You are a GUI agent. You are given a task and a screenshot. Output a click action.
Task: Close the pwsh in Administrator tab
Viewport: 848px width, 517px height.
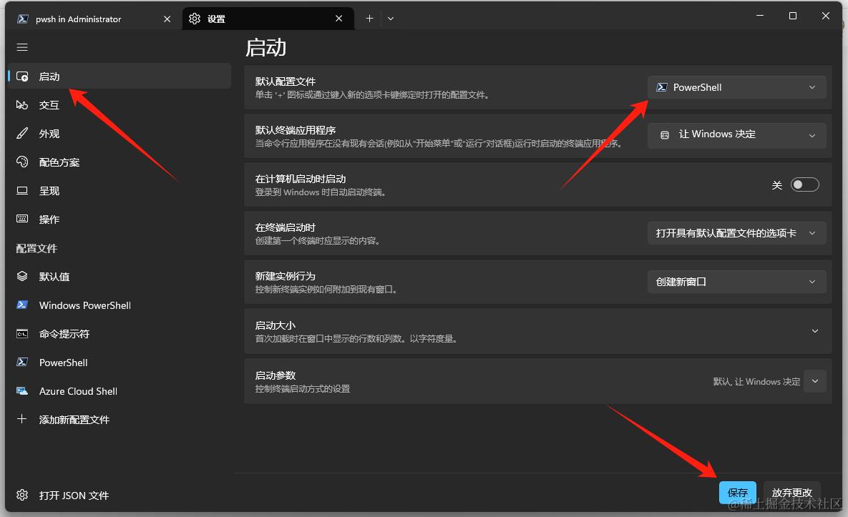coord(167,19)
